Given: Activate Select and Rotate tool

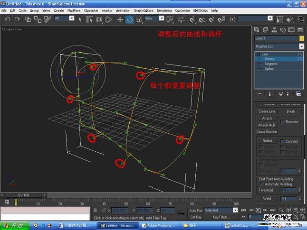Looking at the screenshot, I should (x=130, y=19).
